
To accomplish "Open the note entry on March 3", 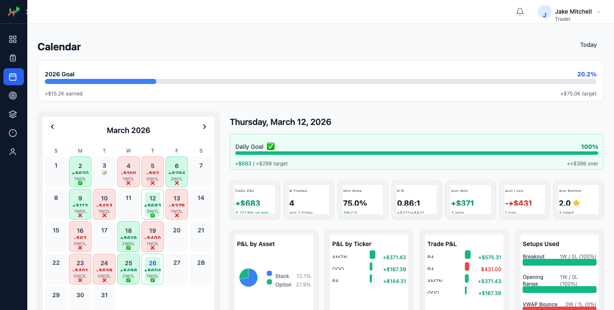I will click(104, 173).
